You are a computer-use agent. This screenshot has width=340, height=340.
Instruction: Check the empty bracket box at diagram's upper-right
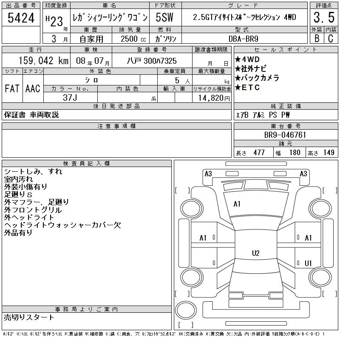(x=329, y=190)
